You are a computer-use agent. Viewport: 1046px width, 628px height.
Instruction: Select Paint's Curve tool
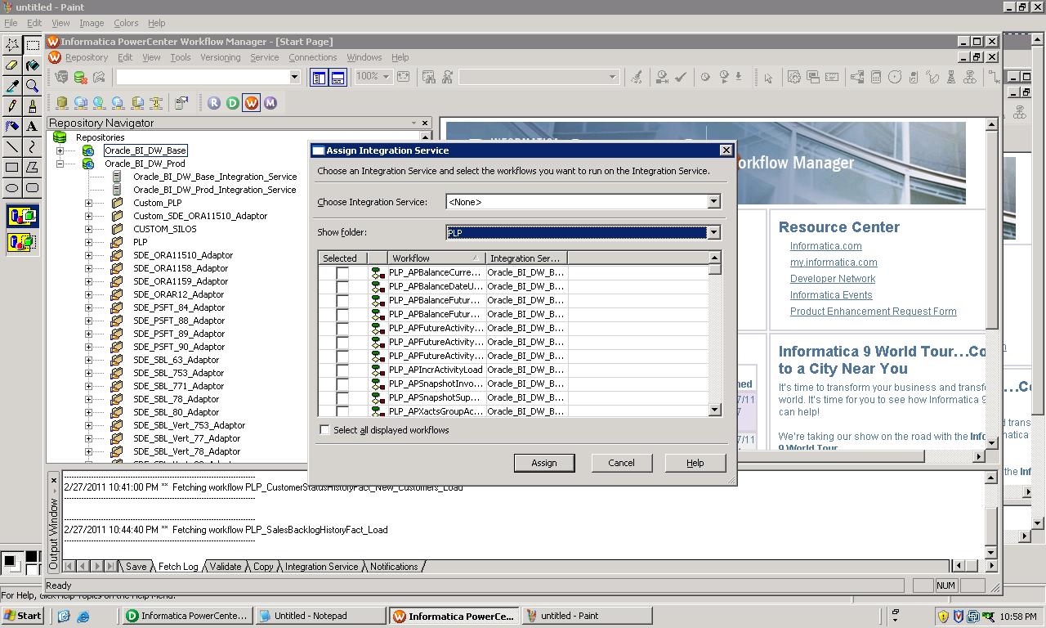(32, 147)
